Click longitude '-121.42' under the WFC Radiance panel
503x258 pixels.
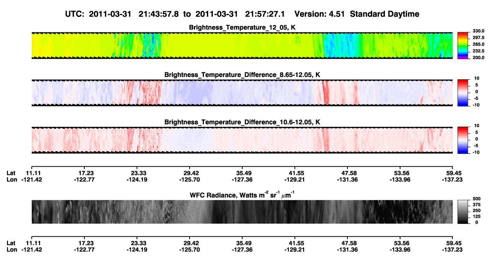[x=33, y=250]
